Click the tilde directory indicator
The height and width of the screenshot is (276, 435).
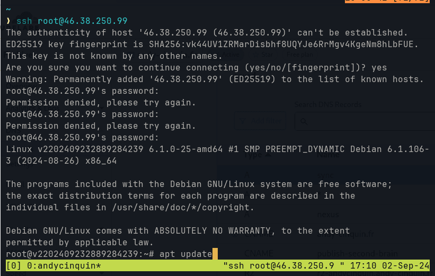click(x=8, y=10)
